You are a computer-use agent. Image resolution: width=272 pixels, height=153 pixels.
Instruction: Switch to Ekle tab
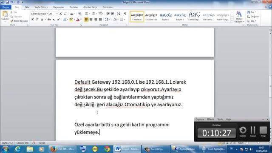pos(27,7)
